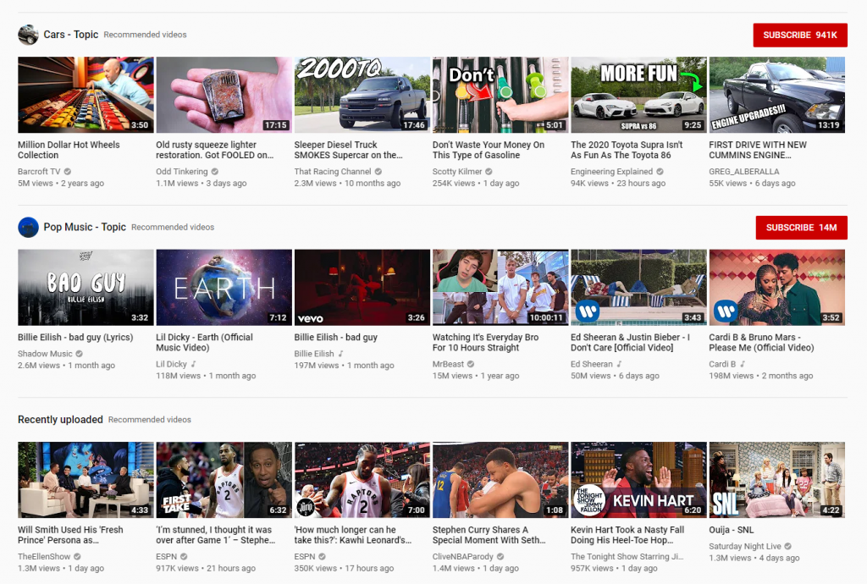Open title 'Watching It's Everyday Bro For 10 Hours'
Screen dimensions: 867x584
pyautogui.click(x=485, y=342)
